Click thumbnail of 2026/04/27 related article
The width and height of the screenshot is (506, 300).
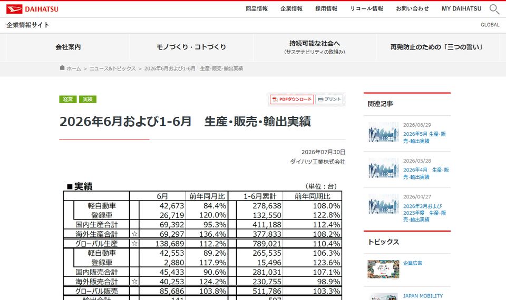tap(383, 204)
